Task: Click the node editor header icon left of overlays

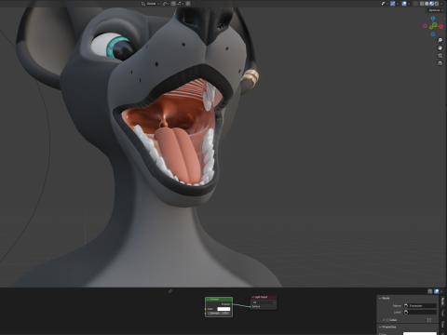Action: pyautogui.click(x=430, y=291)
